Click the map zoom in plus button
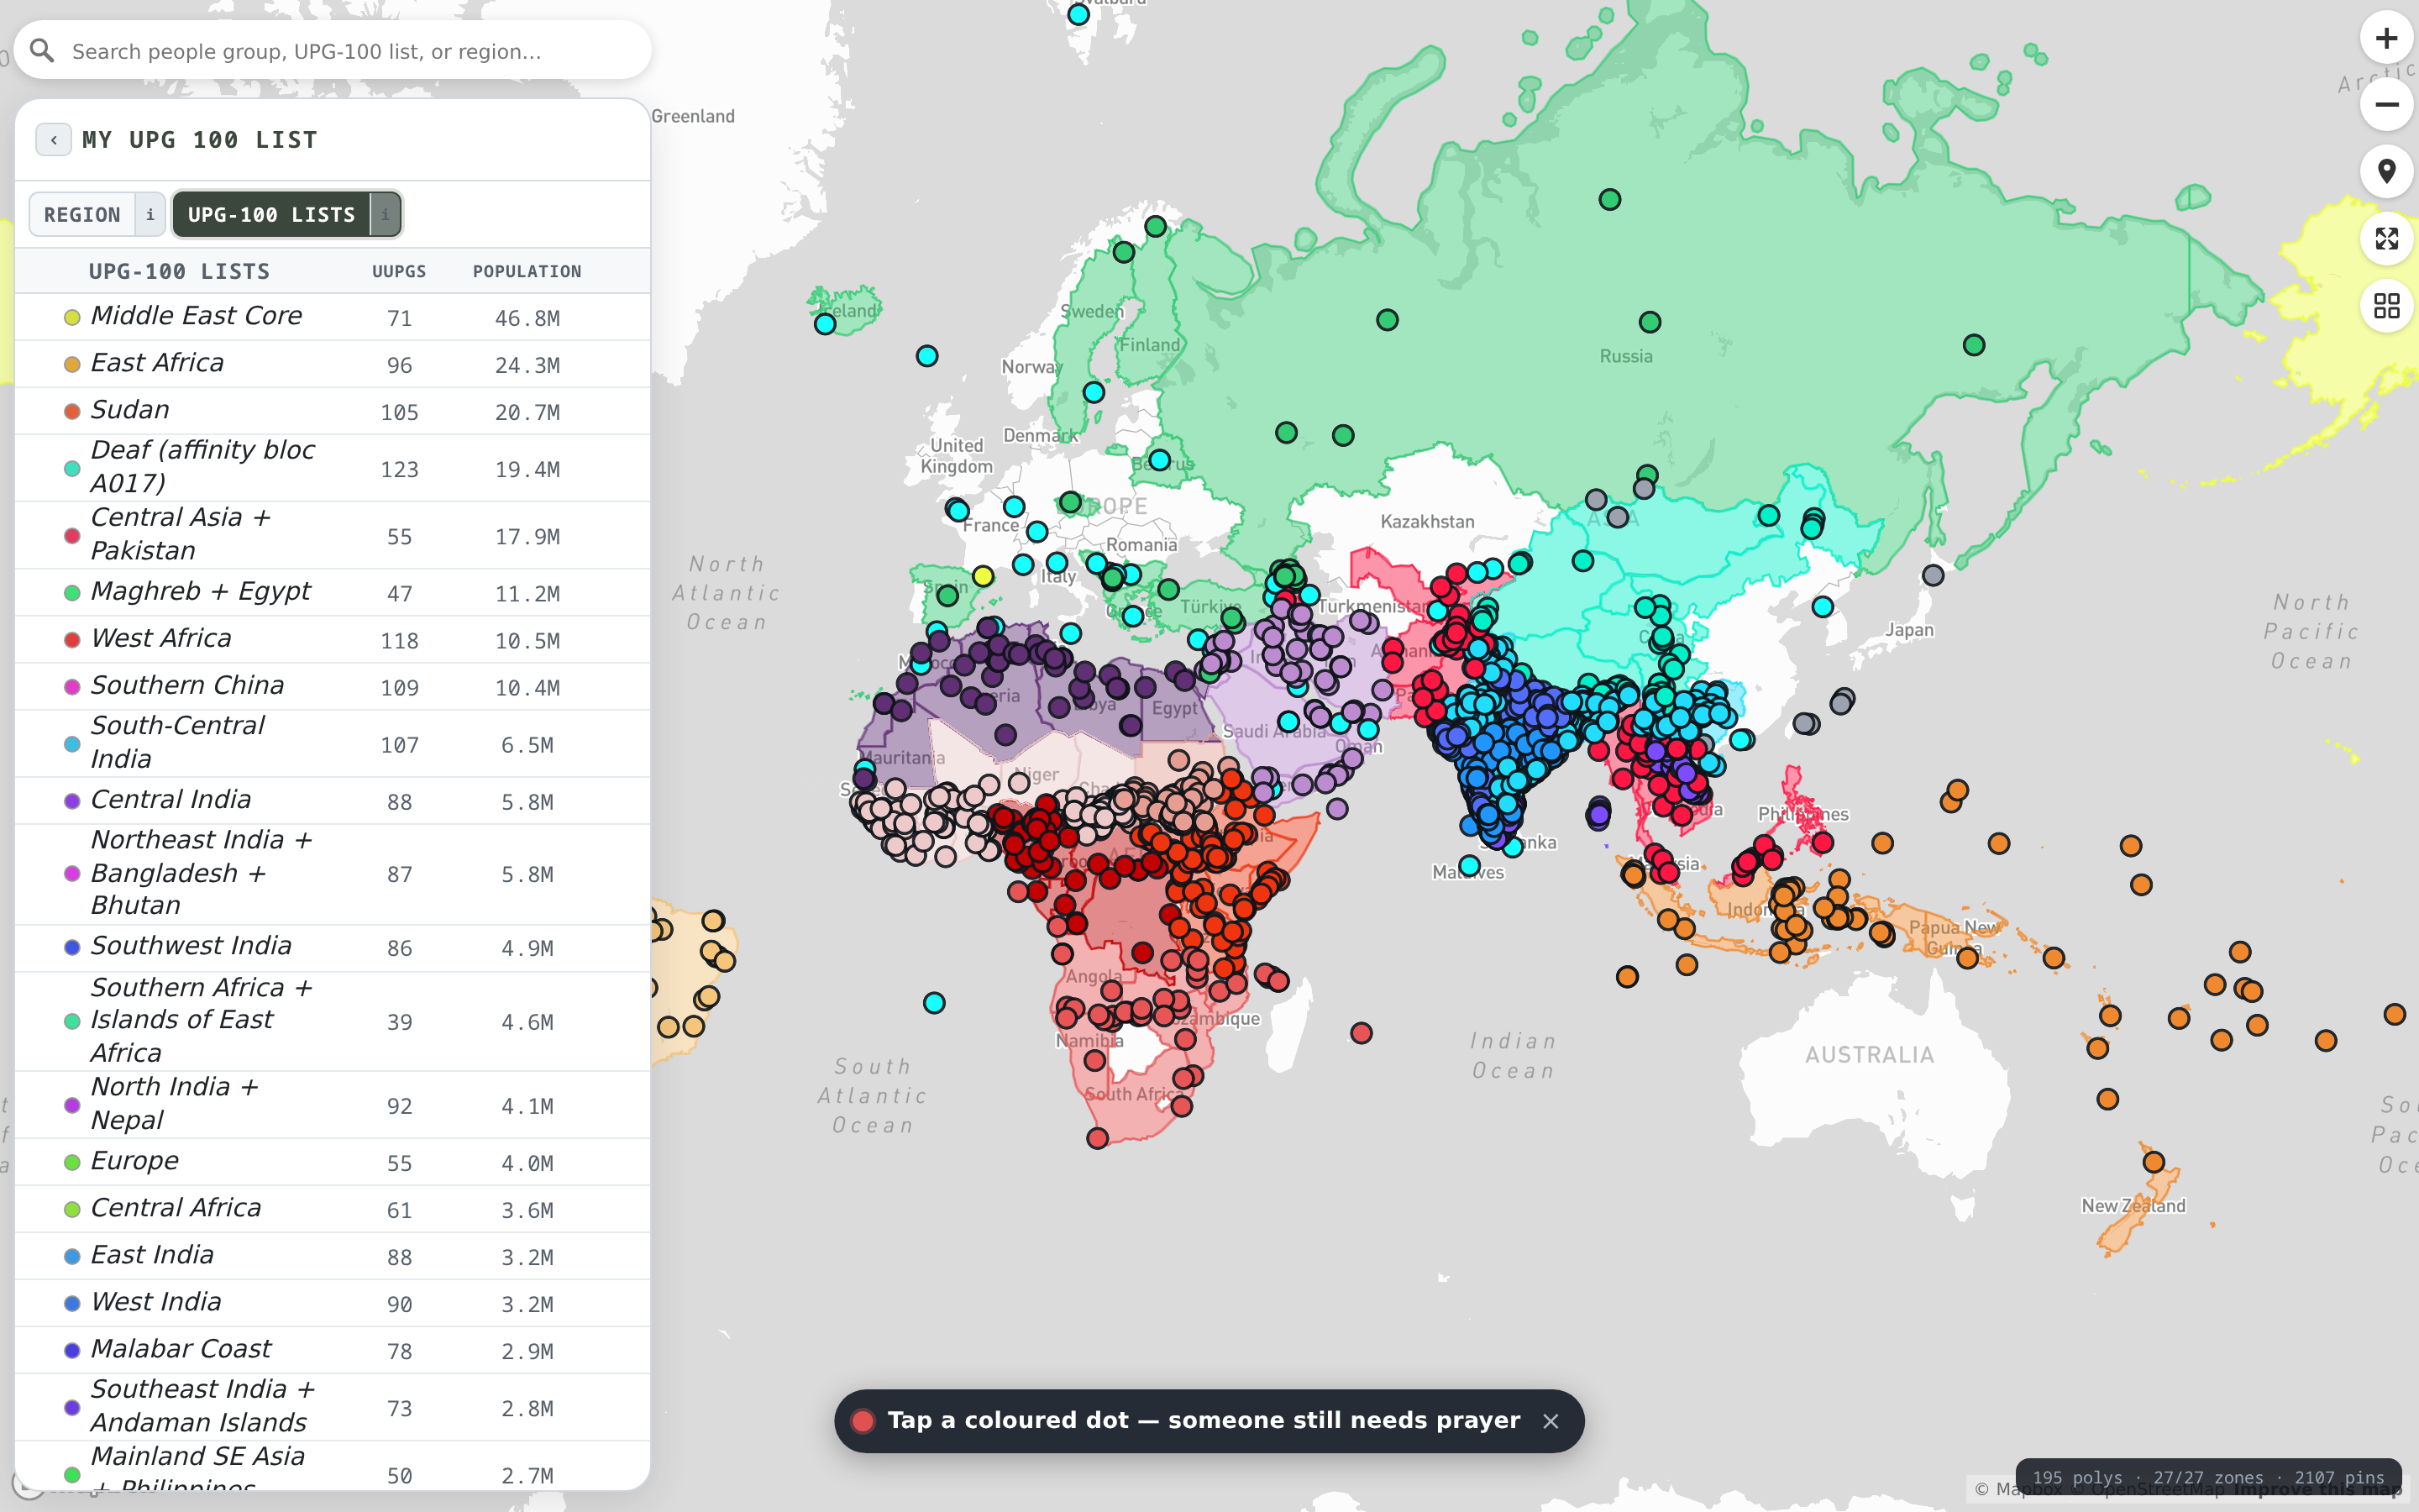 coord(2386,38)
